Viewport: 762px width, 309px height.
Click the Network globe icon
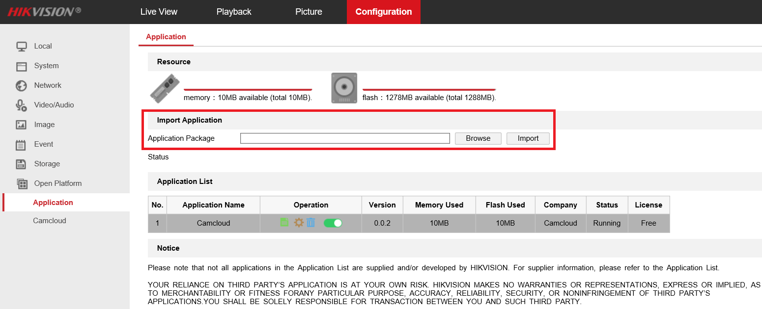(21, 85)
